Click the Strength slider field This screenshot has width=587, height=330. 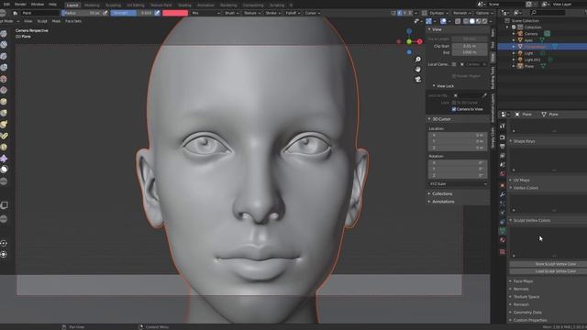pos(132,13)
